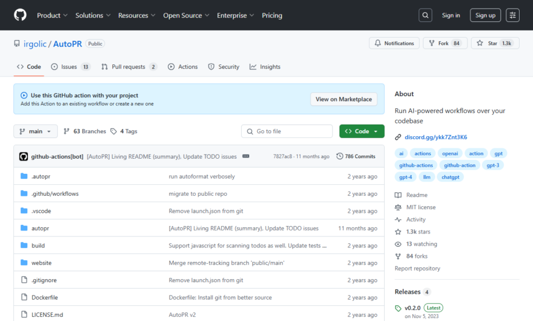Click Sign in
Image resolution: width=533 pixels, height=321 pixels.
[x=451, y=15]
